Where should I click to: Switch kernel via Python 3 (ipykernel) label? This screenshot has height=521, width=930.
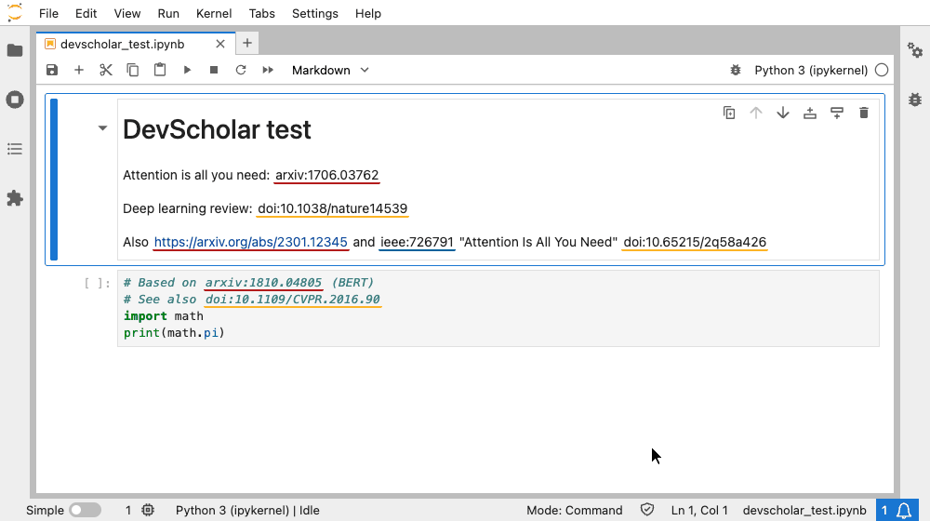pyautogui.click(x=811, y=70)
